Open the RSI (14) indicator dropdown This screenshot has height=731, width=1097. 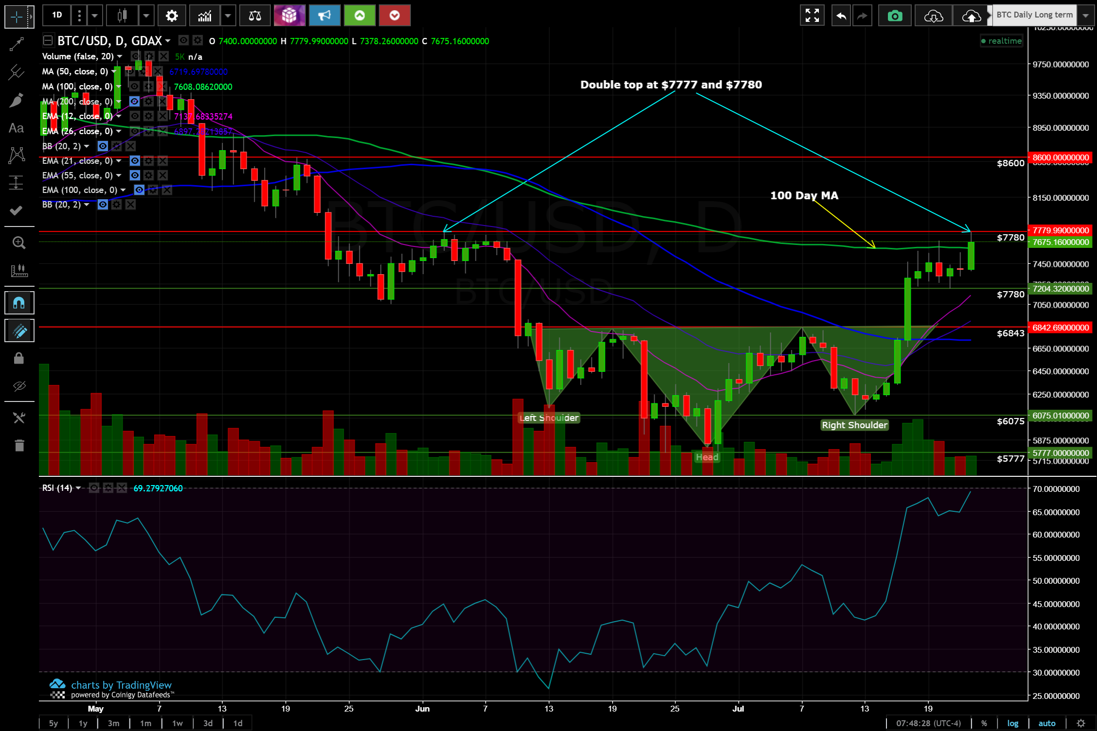click(78, 488)
